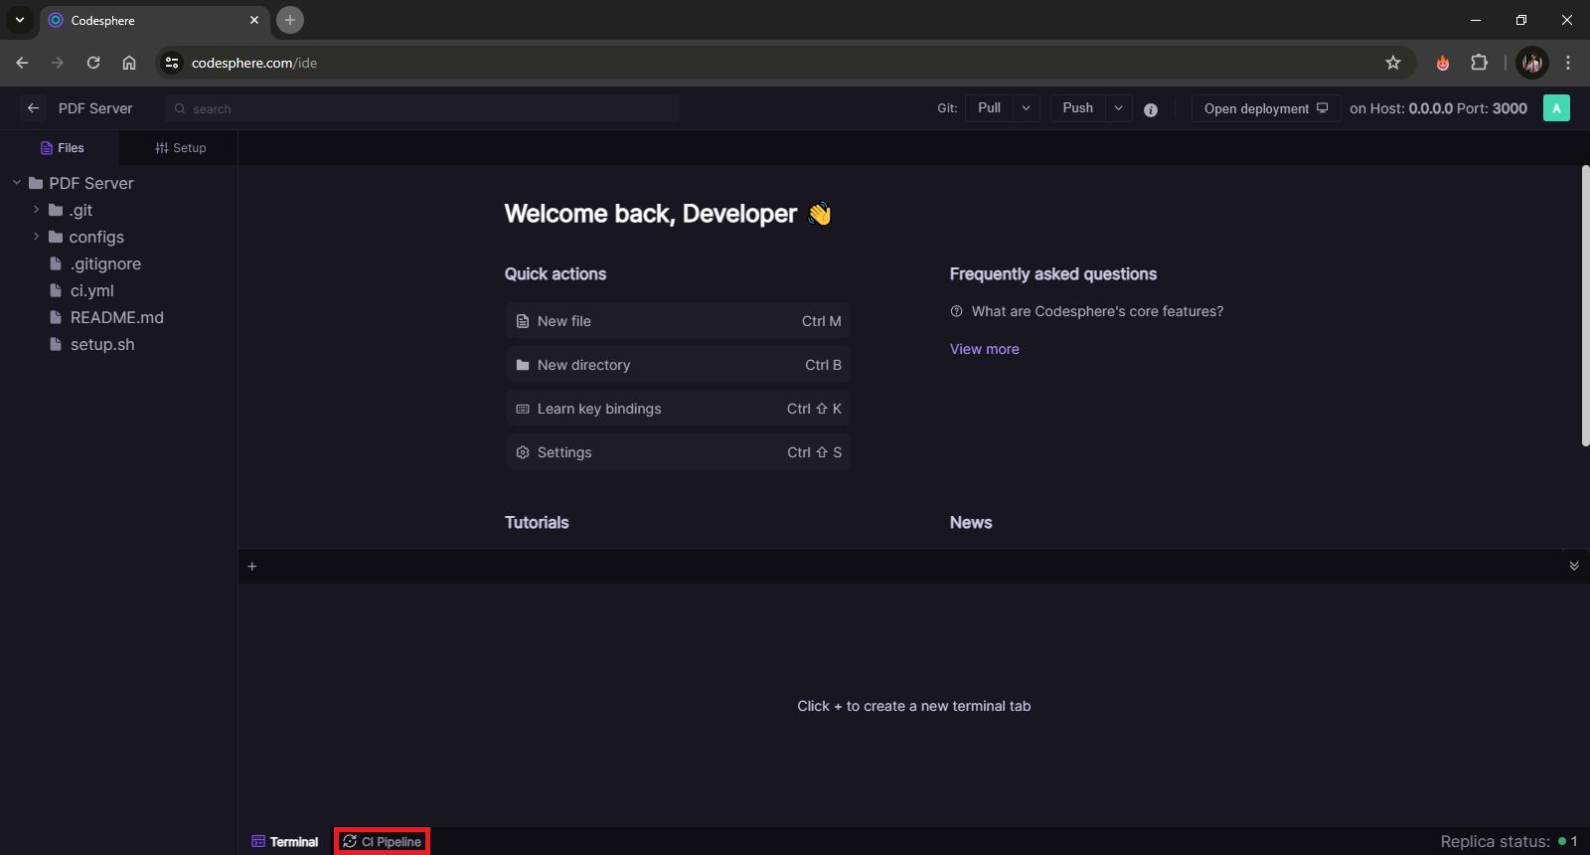Viewport: 1590px width, 855px height.
Task: Open Learn key bindings
Action: click(x=679, y=409)
